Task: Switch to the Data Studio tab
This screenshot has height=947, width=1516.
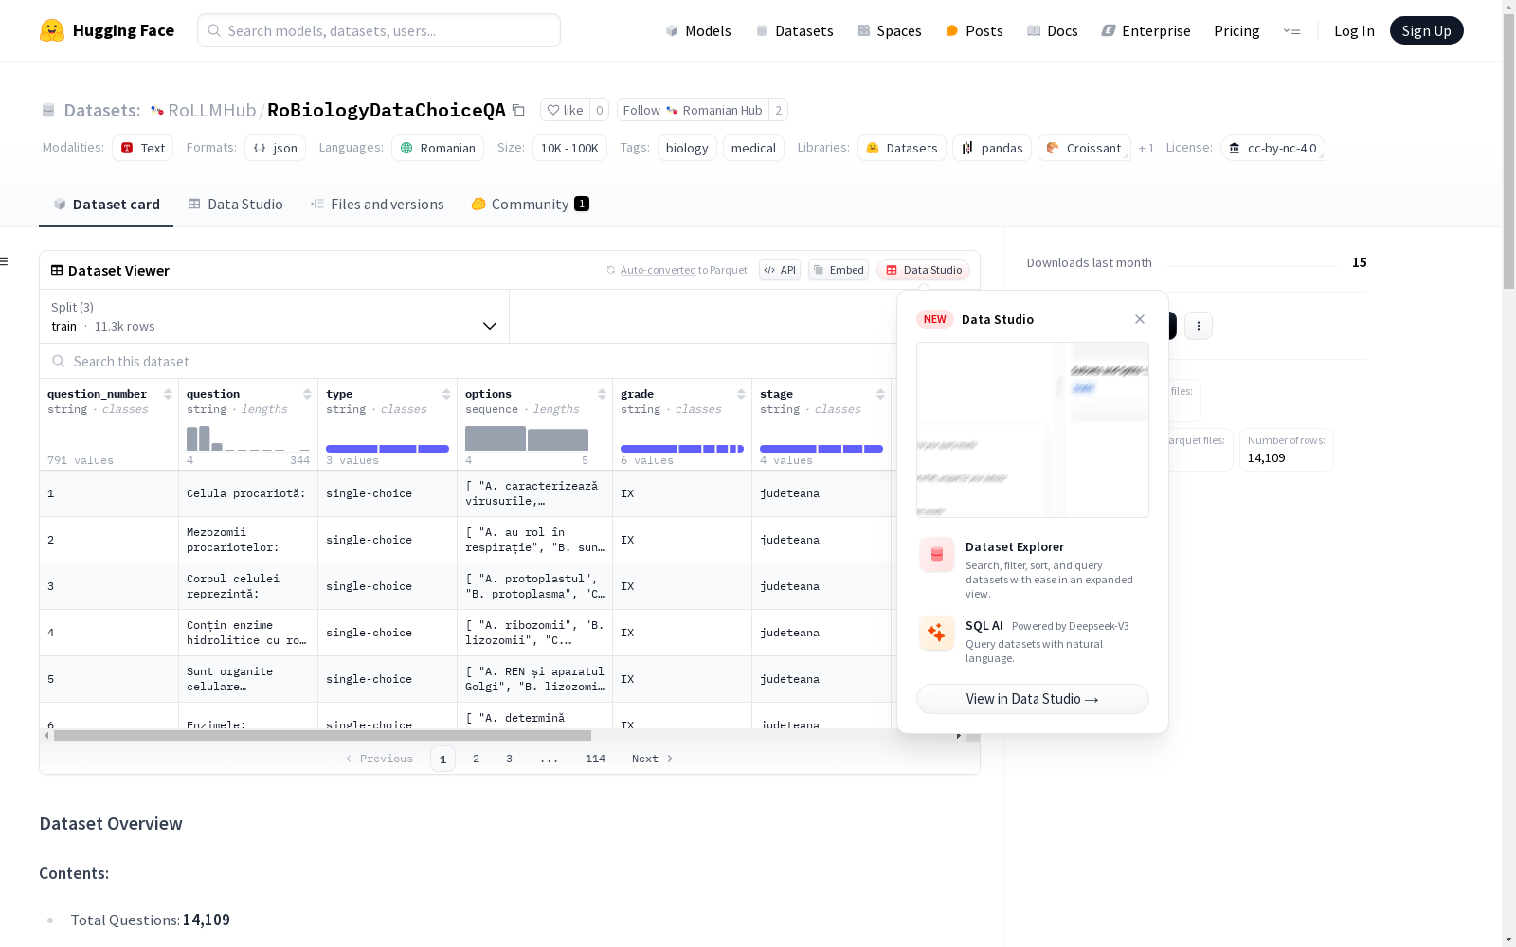Action: click(x=235, y=204)
